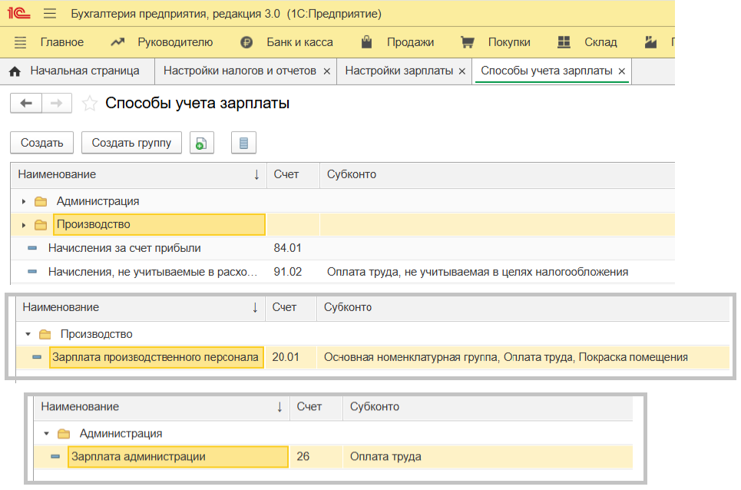The image size is (741, 490).
Task: Click the home icon of Начальная страница
Action: click(x=15, y=71)
